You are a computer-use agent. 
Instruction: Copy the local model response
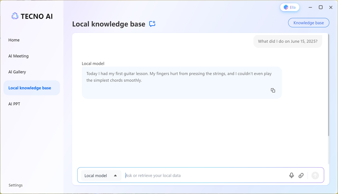[x=273, y=90]
